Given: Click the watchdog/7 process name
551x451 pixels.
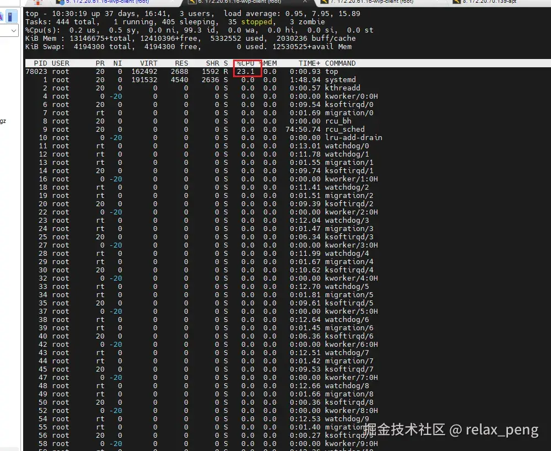Looking at the screenshot, I should 347,352.
